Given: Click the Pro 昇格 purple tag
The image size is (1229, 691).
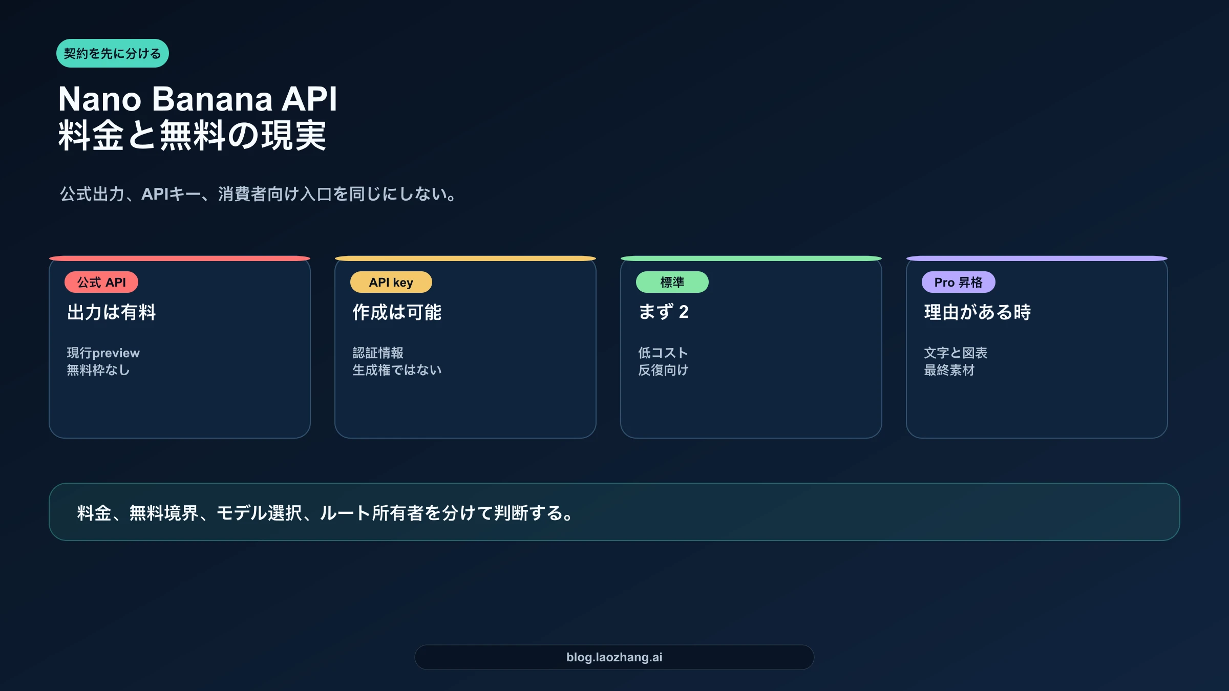Looking at the screenshot, I should pyautogui.click(x=958, y=282).
